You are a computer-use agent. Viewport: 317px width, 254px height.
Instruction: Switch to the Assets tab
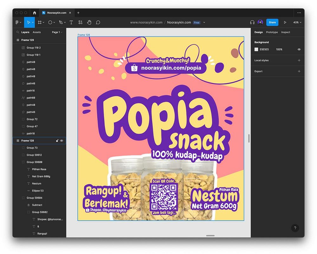click(37, 32)
